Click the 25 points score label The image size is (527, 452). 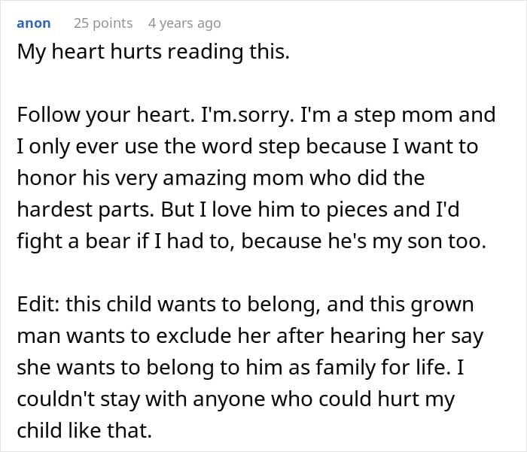(103, 23)
